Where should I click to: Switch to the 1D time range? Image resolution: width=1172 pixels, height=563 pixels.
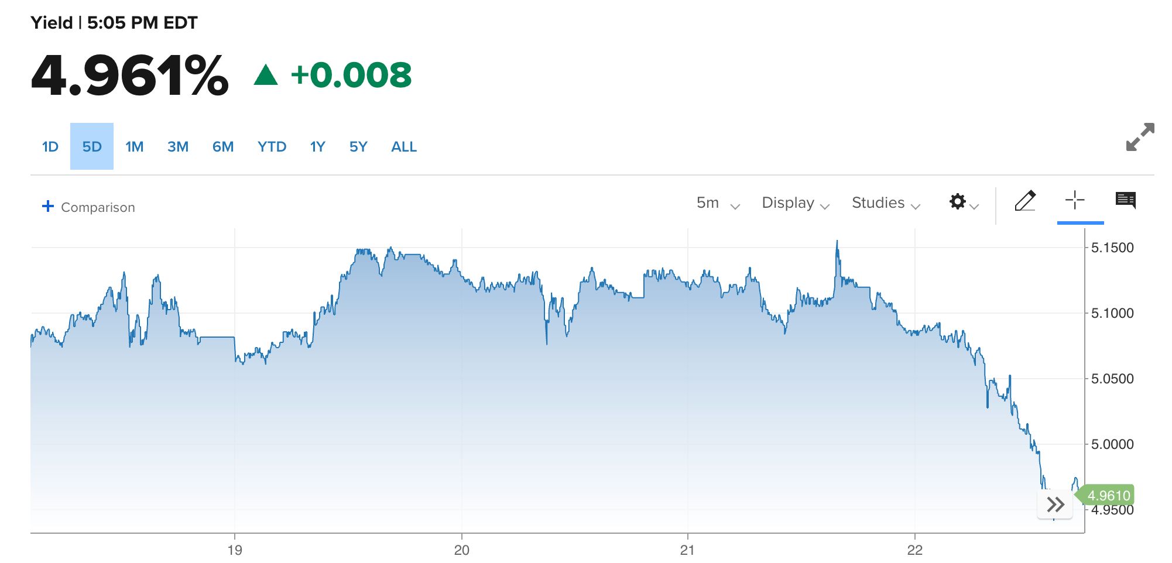pyautogui.click(x=50, y=147)
